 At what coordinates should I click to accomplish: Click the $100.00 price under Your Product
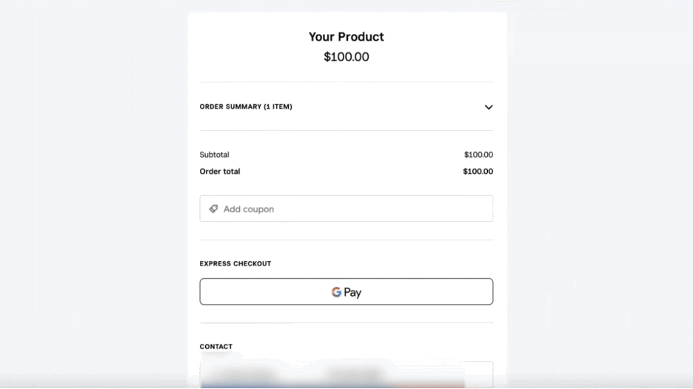pyautogui.click(x=346, y=57)
